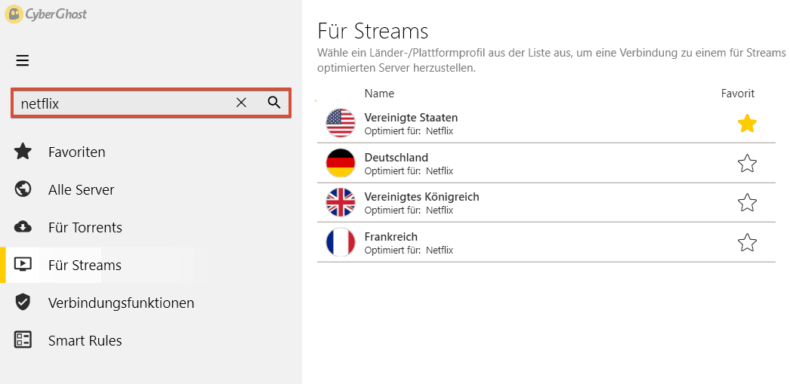
Task: Go to Alle Server
Action: (81, 189)
